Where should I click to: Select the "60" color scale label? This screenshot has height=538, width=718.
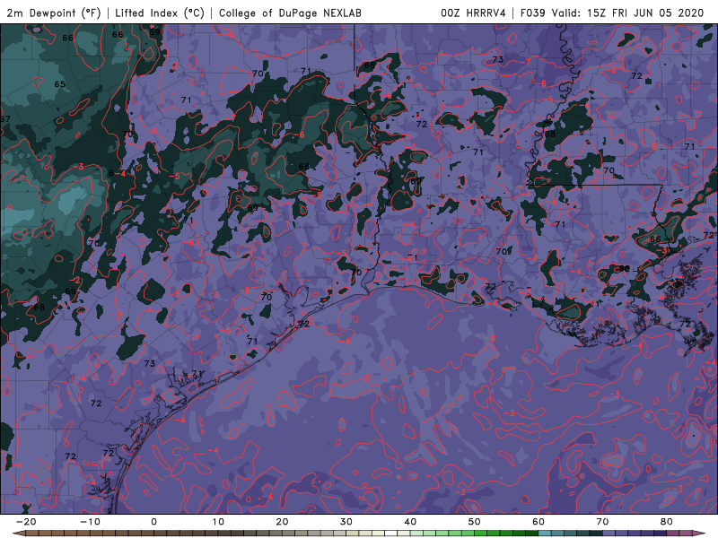coord(538,522)
